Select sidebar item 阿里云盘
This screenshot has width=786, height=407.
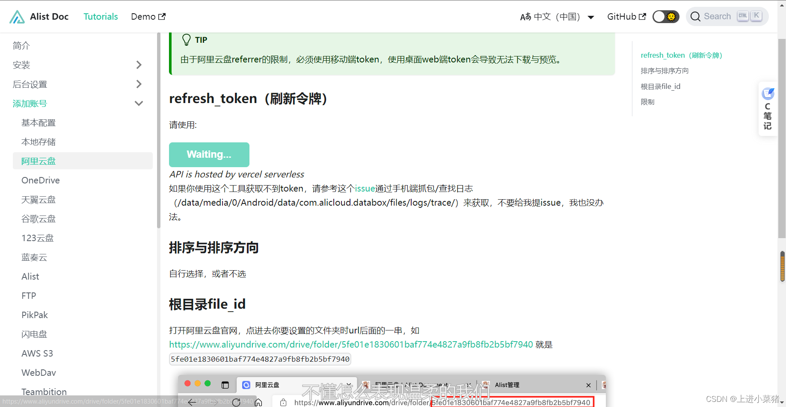coord(83,161)
